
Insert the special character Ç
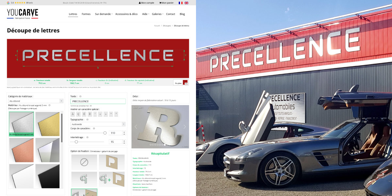[x=78, y=114]
